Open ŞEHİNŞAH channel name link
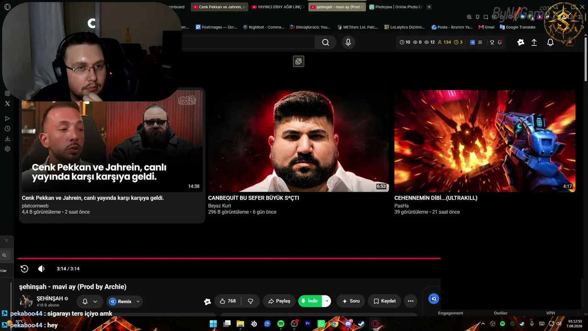Viewport: 588px width, 331px height. (x=50, y=298)
